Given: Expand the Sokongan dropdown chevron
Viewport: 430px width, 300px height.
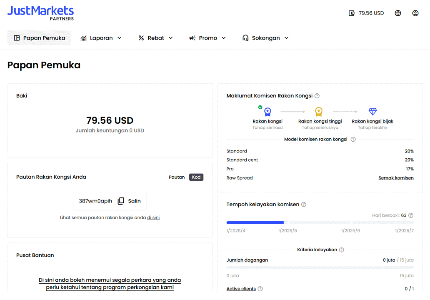Looking at the screenshot, I should tap(286, 38).
